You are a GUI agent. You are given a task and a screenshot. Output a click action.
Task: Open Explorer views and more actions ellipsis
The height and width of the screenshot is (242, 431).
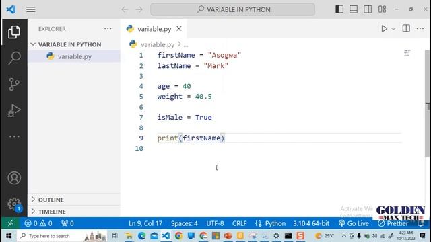point(108,28)
